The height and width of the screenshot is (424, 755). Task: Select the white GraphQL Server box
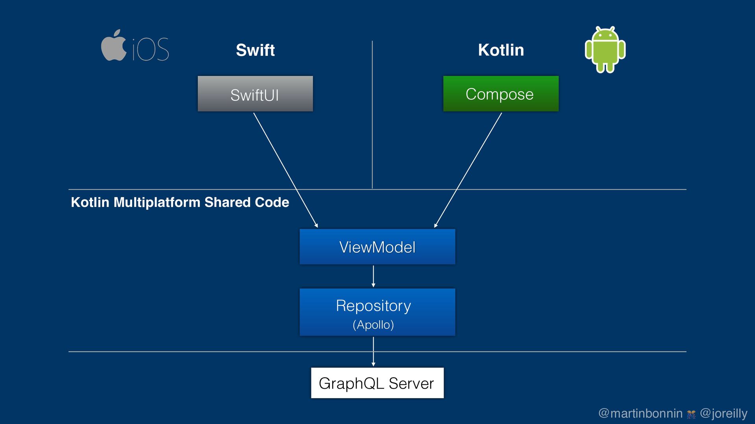point(377,383)
